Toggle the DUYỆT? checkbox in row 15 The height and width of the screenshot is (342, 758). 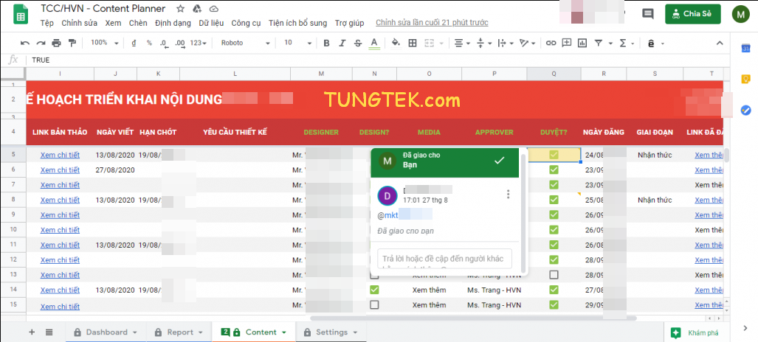(554, 305)
